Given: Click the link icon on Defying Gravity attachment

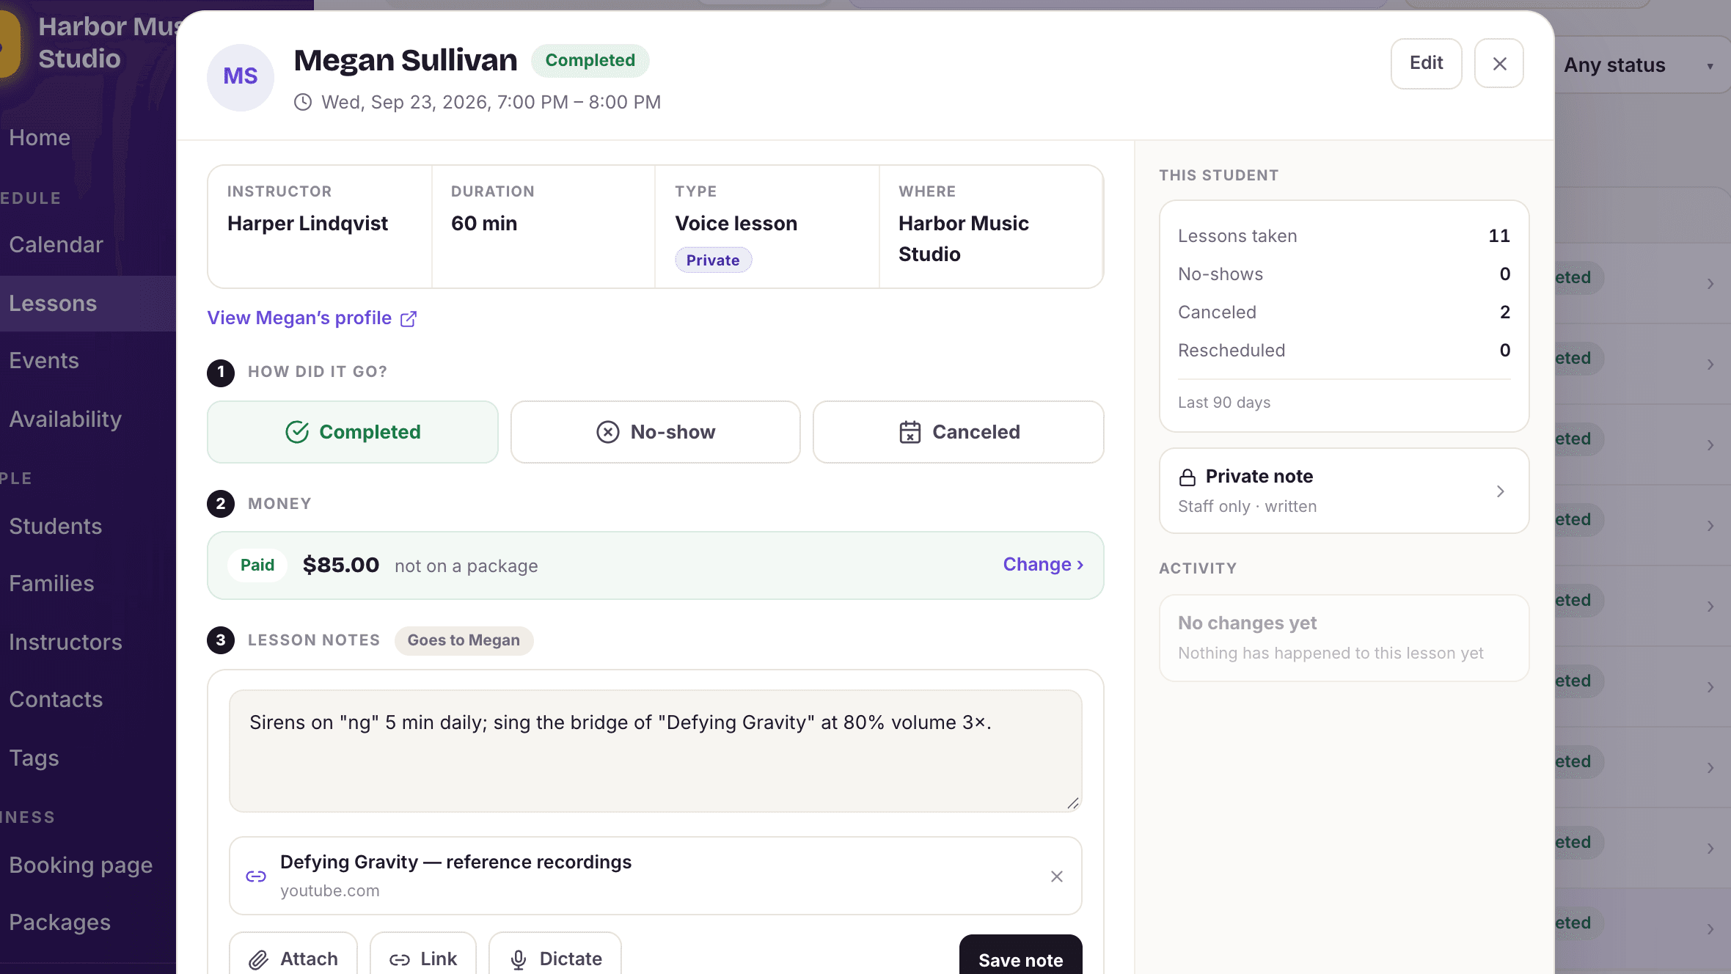Looking at the screenshot, I should point(256,876).
